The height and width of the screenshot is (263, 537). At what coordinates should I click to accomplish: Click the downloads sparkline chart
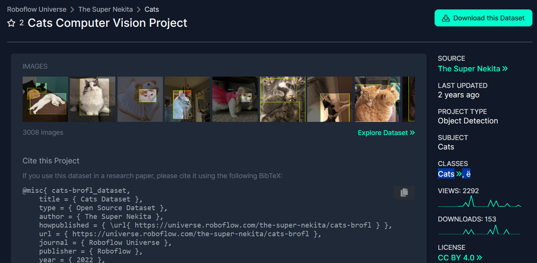coord(480,230)
